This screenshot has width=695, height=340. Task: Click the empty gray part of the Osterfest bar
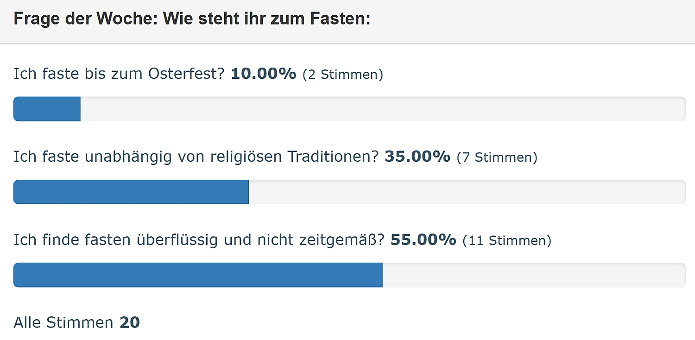(382, 109)
